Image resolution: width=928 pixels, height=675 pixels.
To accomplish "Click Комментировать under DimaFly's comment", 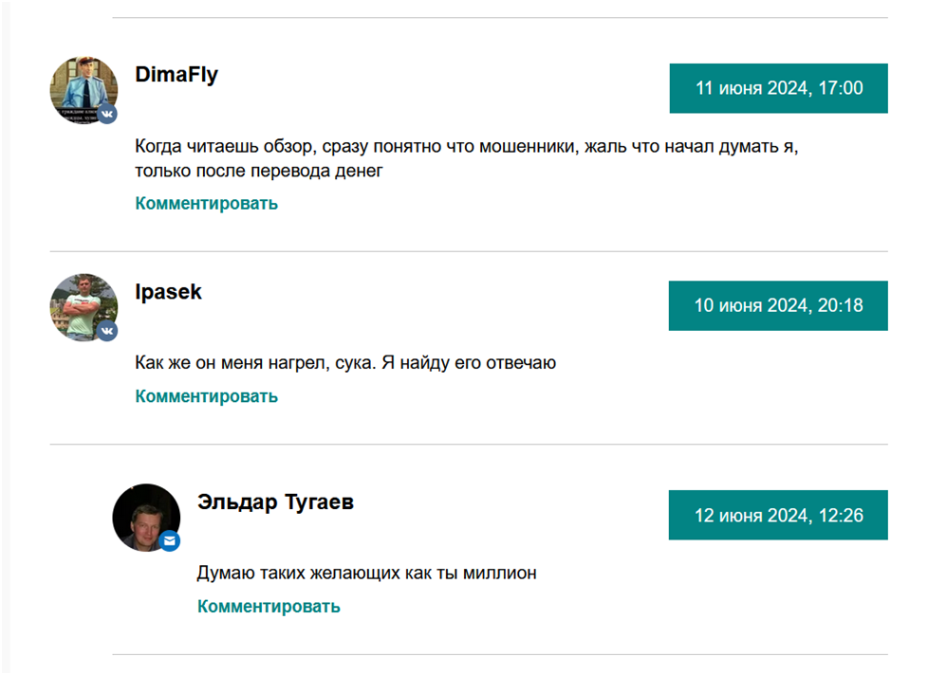I will coord(207,202).
